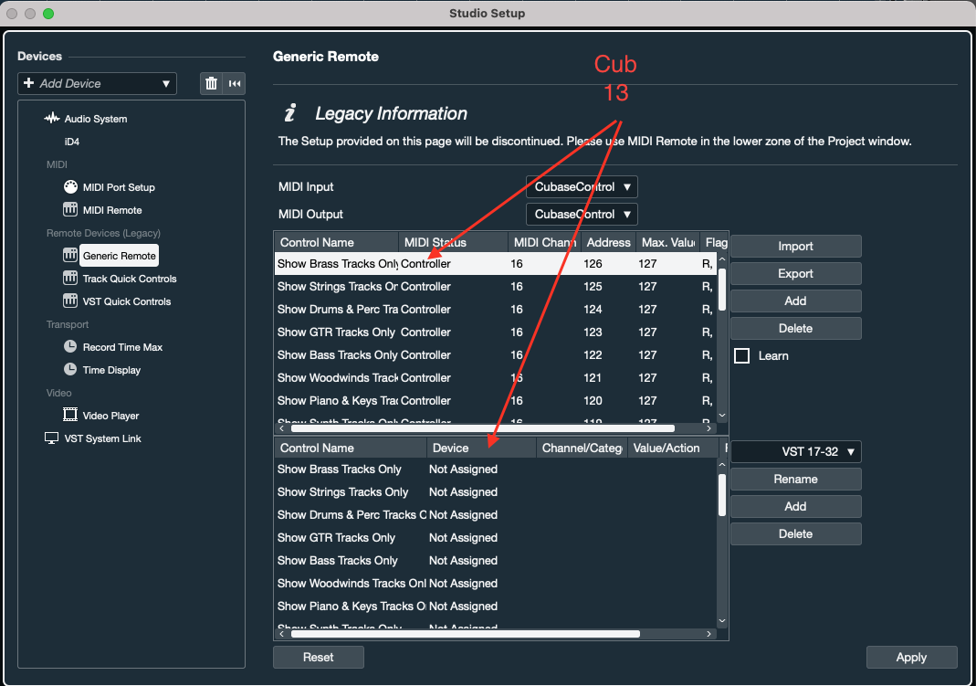Click Add button below Export
The height and width of the screenshot is (686, 976).
click(795, 301)
